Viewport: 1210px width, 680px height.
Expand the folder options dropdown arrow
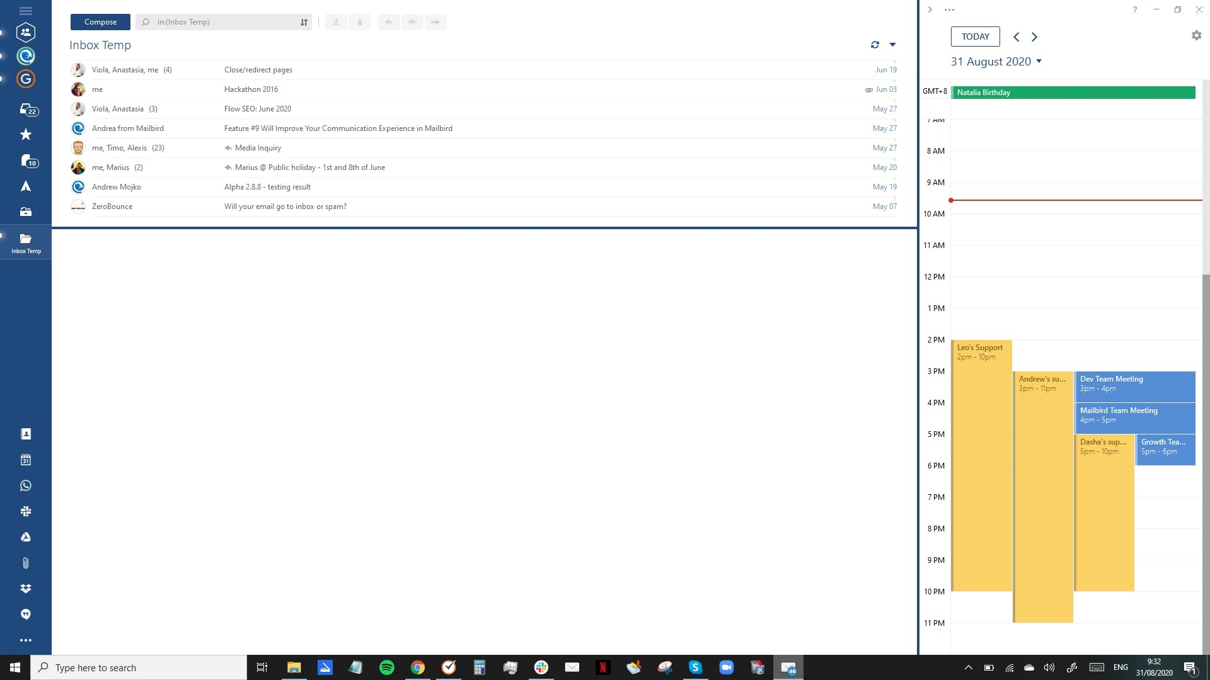892,45
